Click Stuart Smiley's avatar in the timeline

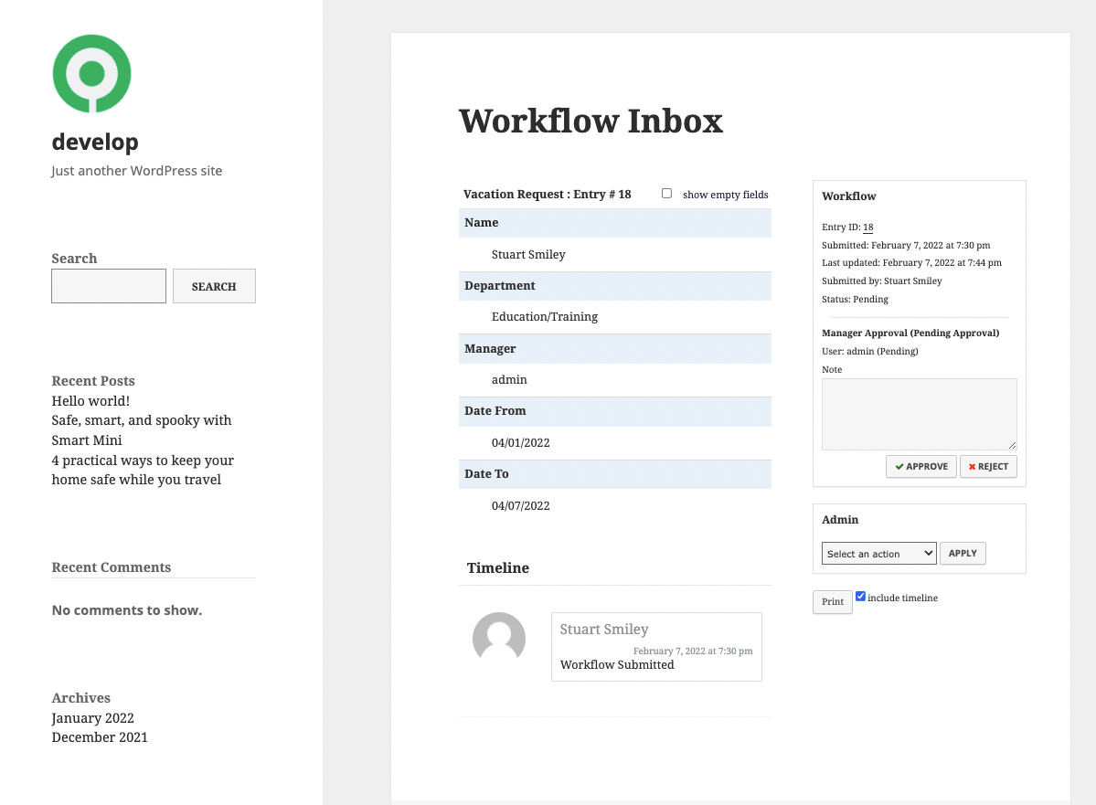click(x=498, y=639)
